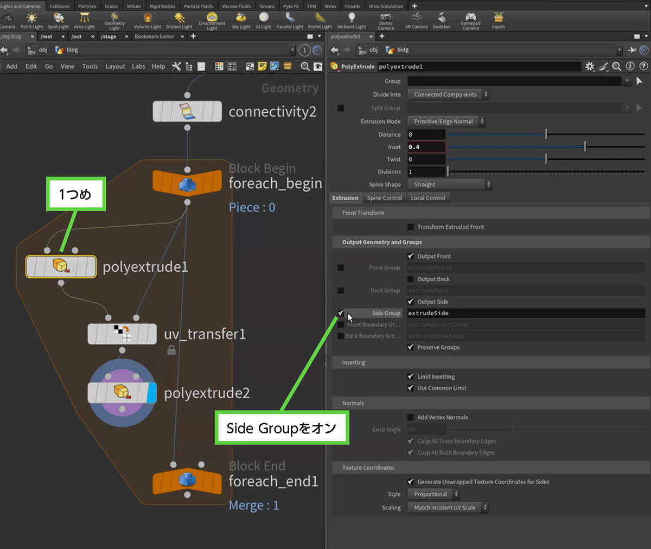Select the uv_transfer1 node
The image size is (651, 549).
122,334
